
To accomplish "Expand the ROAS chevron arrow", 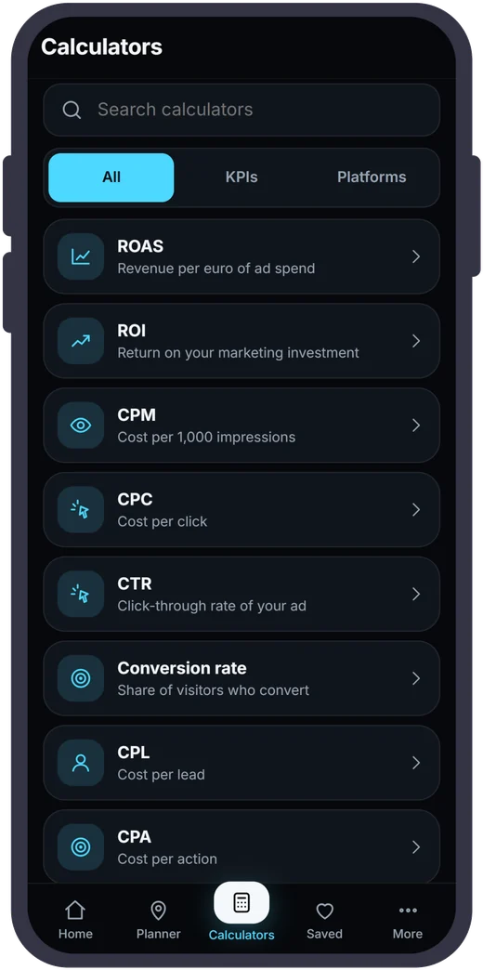I will coord(416,256).
